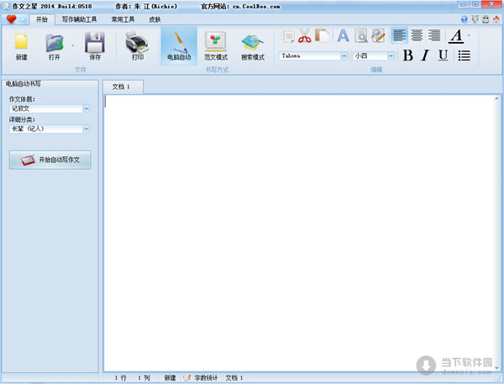
Task: Click the 保存 floppy disk icon
Action: click(x=95, y=43)
